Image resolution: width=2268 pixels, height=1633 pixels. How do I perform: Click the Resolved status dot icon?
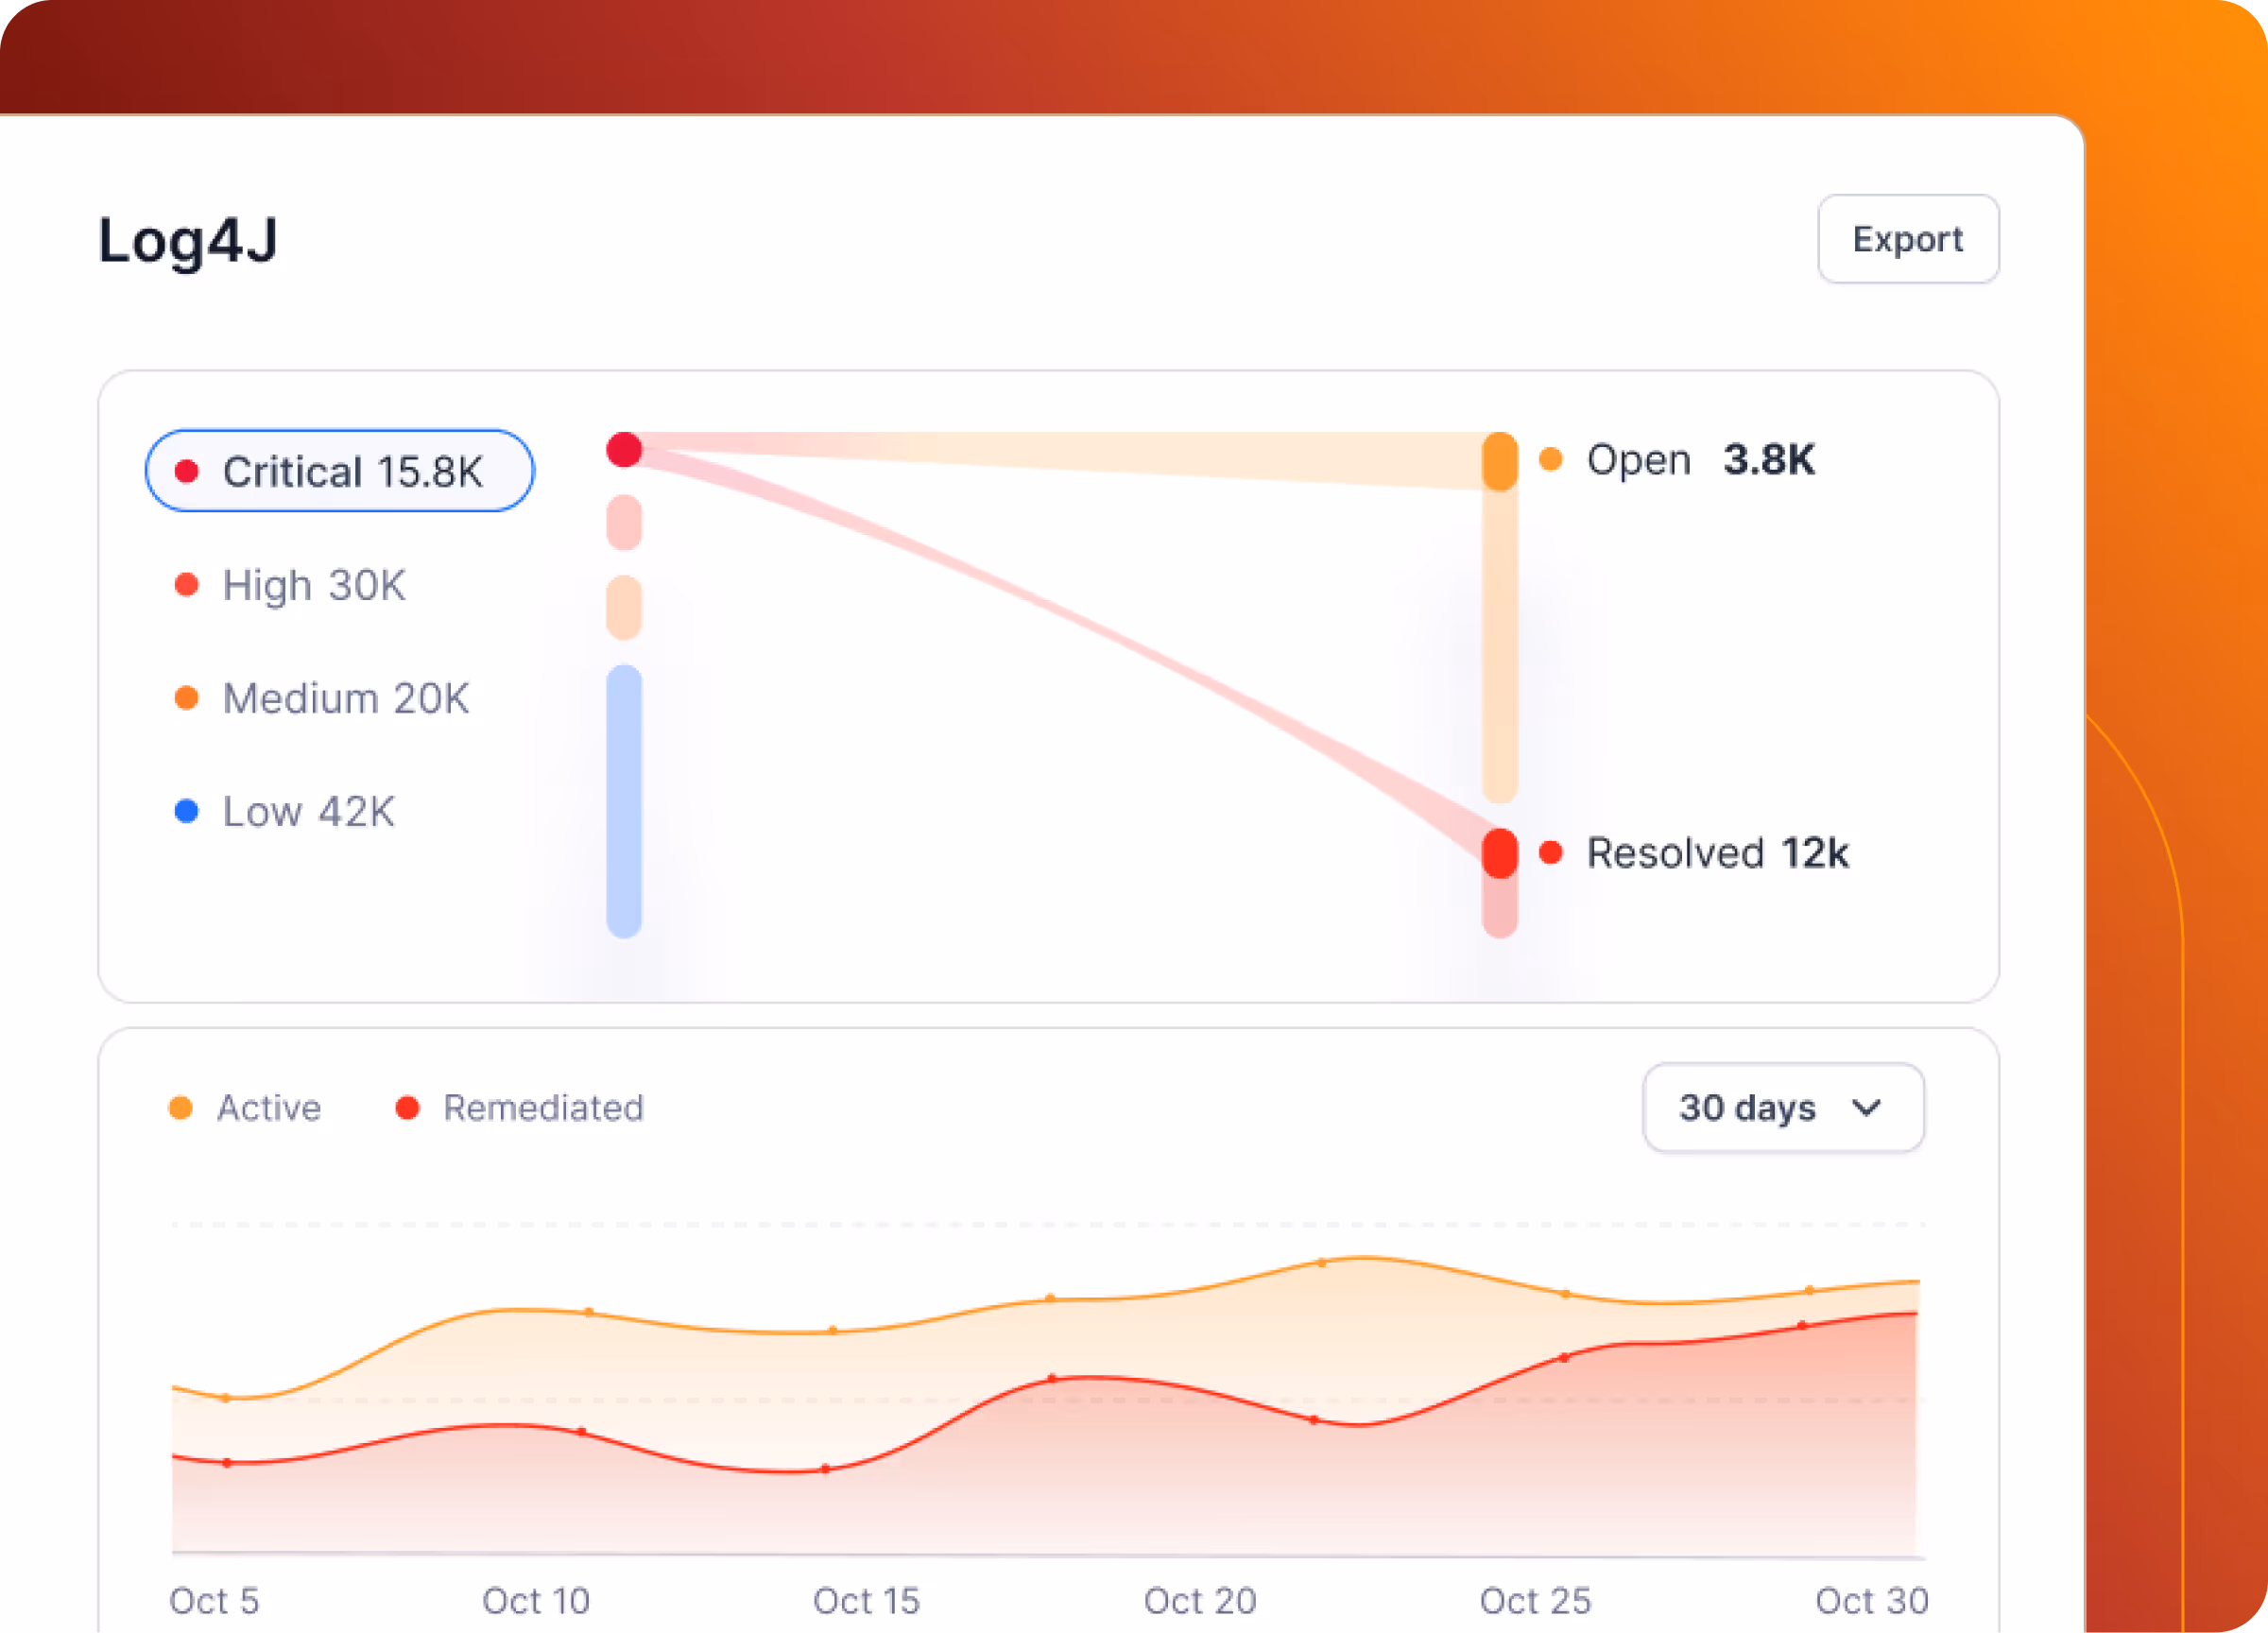pyautogui.click(x=1552, y=853)
